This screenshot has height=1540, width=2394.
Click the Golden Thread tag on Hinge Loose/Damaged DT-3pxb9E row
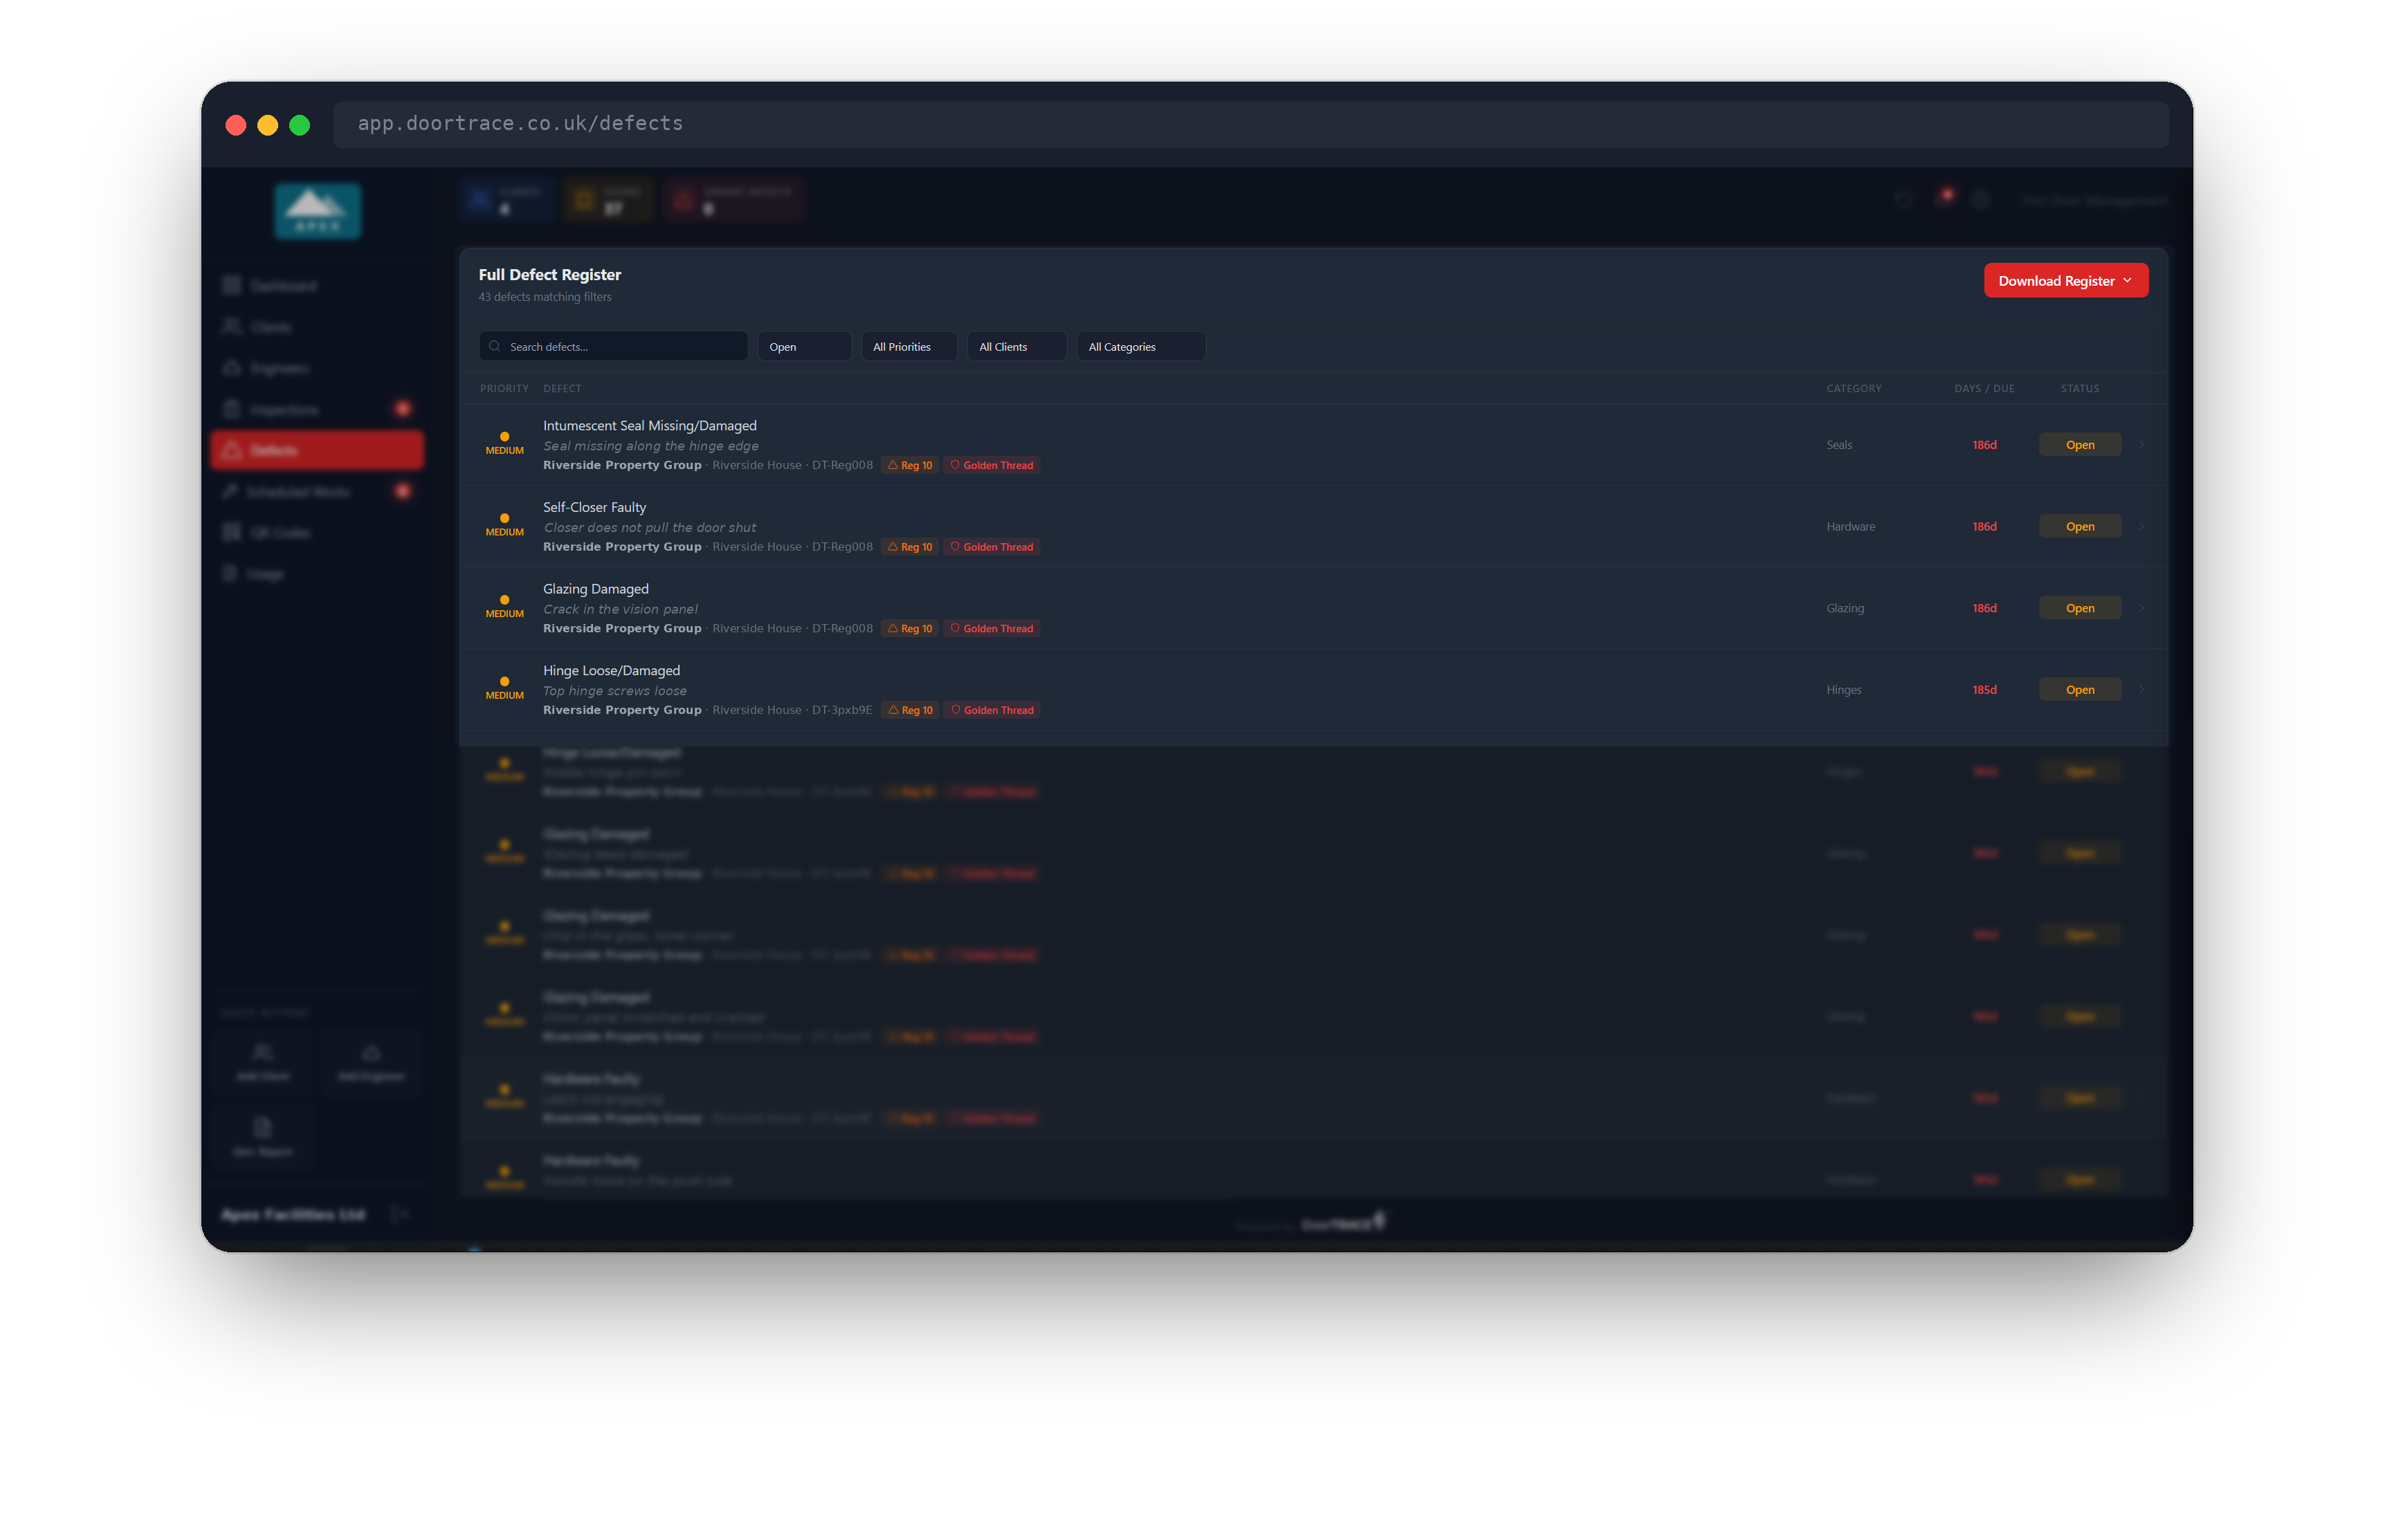point(992,710)
